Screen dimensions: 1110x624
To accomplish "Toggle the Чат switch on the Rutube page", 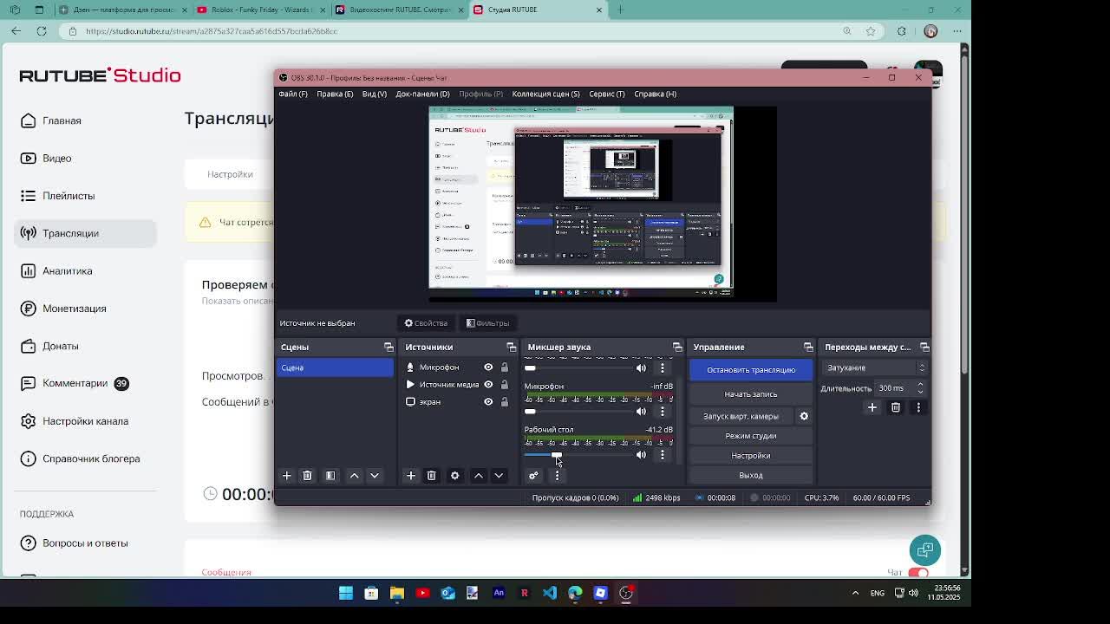I will click(x=918, y=573).
